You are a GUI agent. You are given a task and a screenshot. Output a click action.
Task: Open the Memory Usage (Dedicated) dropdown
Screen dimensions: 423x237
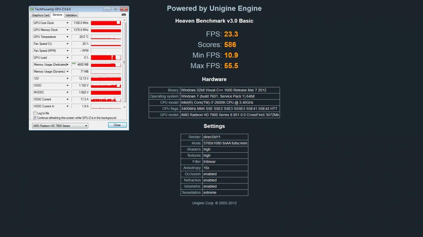(x=67, y=65)
